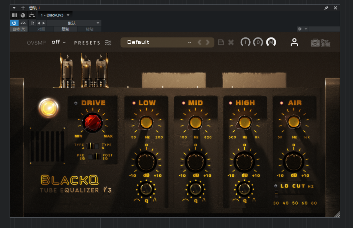Click the 自动: 关 automation button
353x228 pixels.
19,29
